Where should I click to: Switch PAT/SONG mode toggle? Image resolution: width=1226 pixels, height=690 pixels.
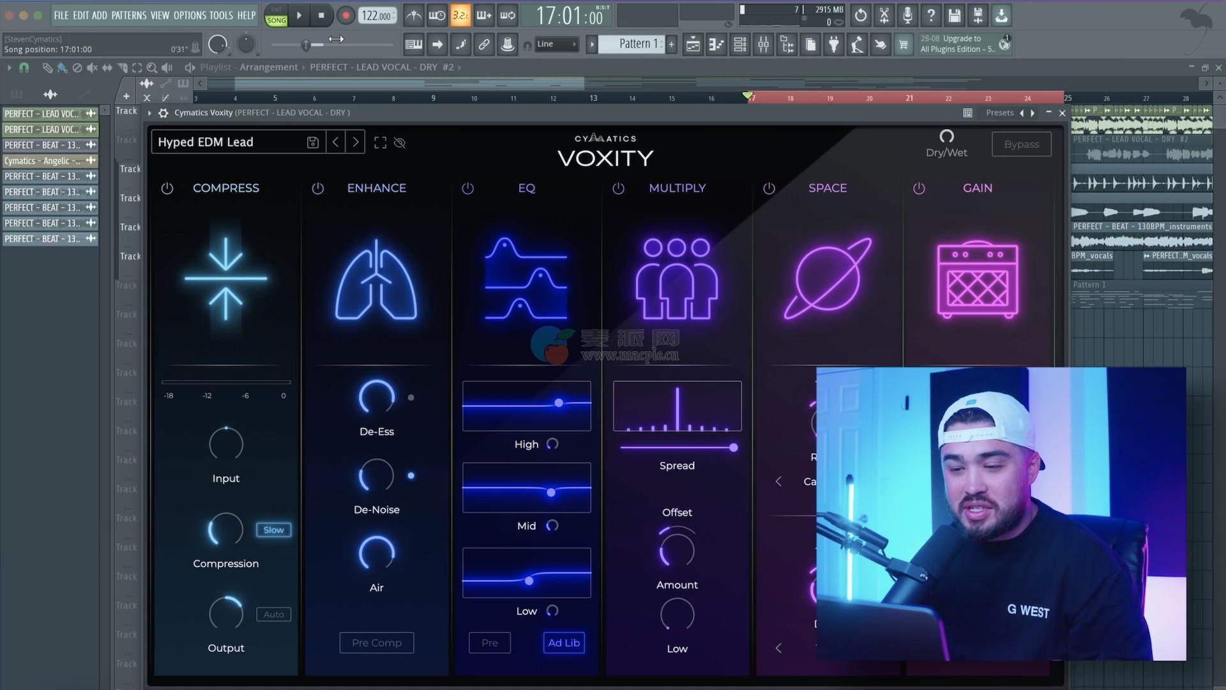pyautogui.click(x=276, y=15)
